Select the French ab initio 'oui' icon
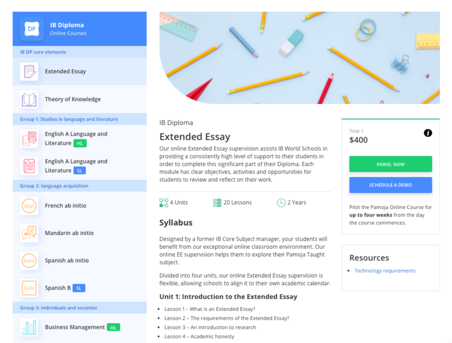The width and height of the screenshot is (452, 343). click(29, 206)
